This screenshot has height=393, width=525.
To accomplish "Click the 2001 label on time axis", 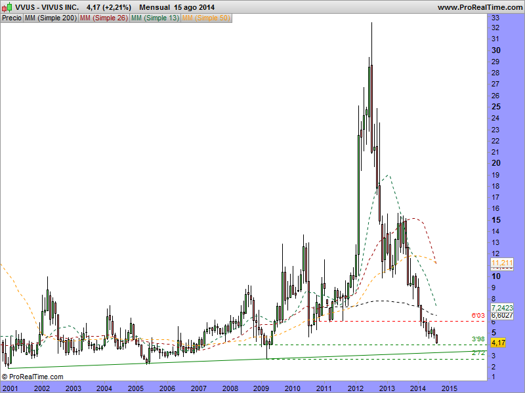I will (x=10, y=388).
